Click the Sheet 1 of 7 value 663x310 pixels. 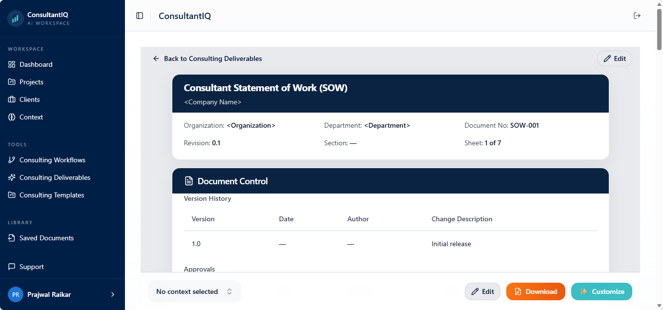[x=493, y=143]
